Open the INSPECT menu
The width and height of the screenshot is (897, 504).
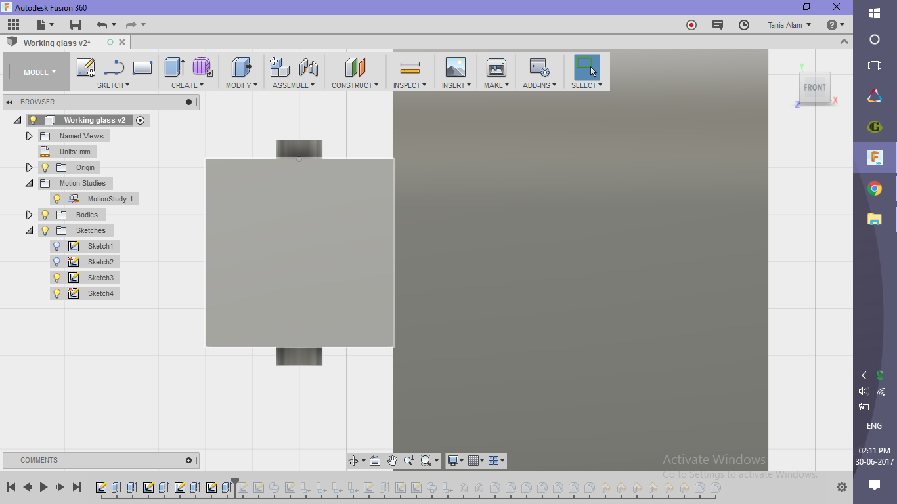(410, 85)
